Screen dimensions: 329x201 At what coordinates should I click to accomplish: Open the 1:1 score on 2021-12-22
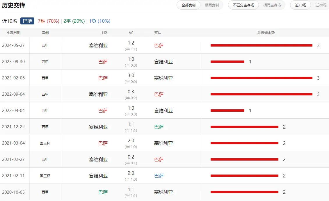point(131,124)
